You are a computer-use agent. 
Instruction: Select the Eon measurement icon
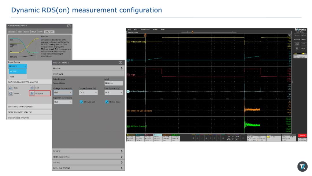tap(11, 88)
